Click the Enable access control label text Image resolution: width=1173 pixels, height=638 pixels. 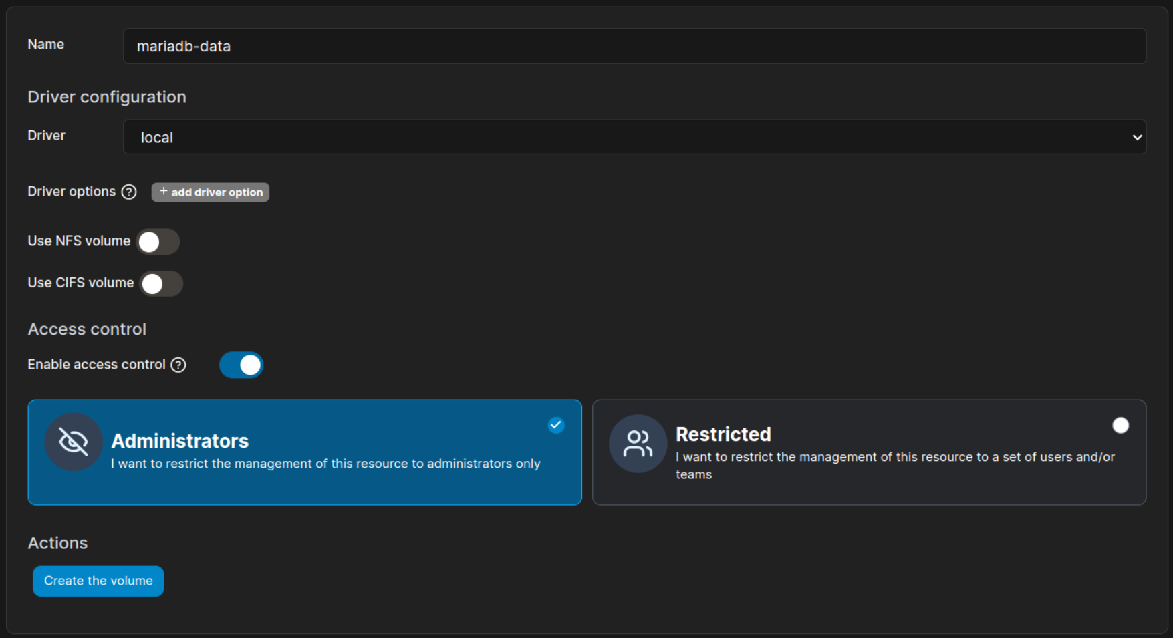click(x=96, y=365)
